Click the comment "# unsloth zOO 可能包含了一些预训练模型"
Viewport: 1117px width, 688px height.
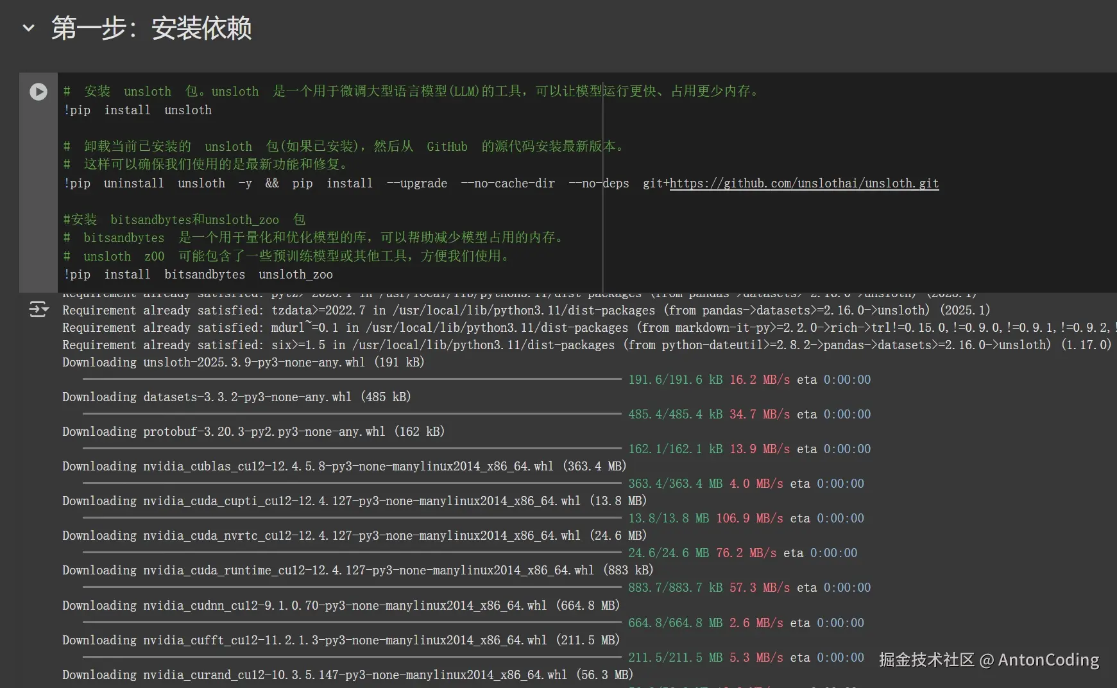click(x=287, y=256)
